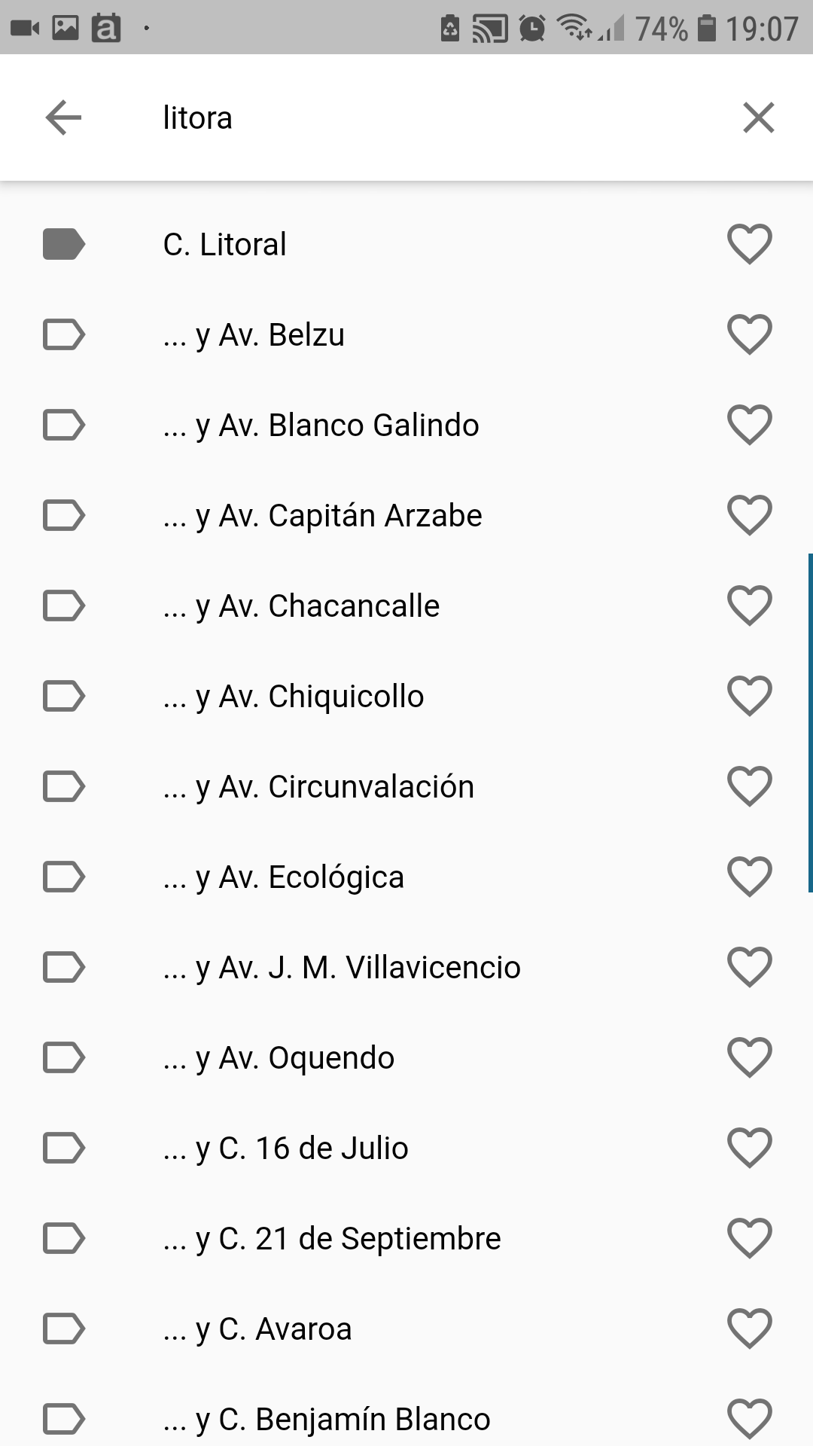The width and height of the screenshot is (813, 1446).
Task: Tap the tag icon beside Av. Ecológica
Action: (64, 877)
